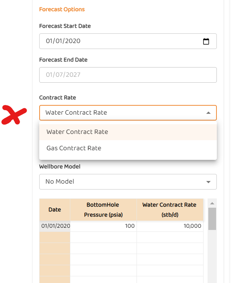Click the Forecast Options heading
The image size is (232, 283).
click(62, 9)
